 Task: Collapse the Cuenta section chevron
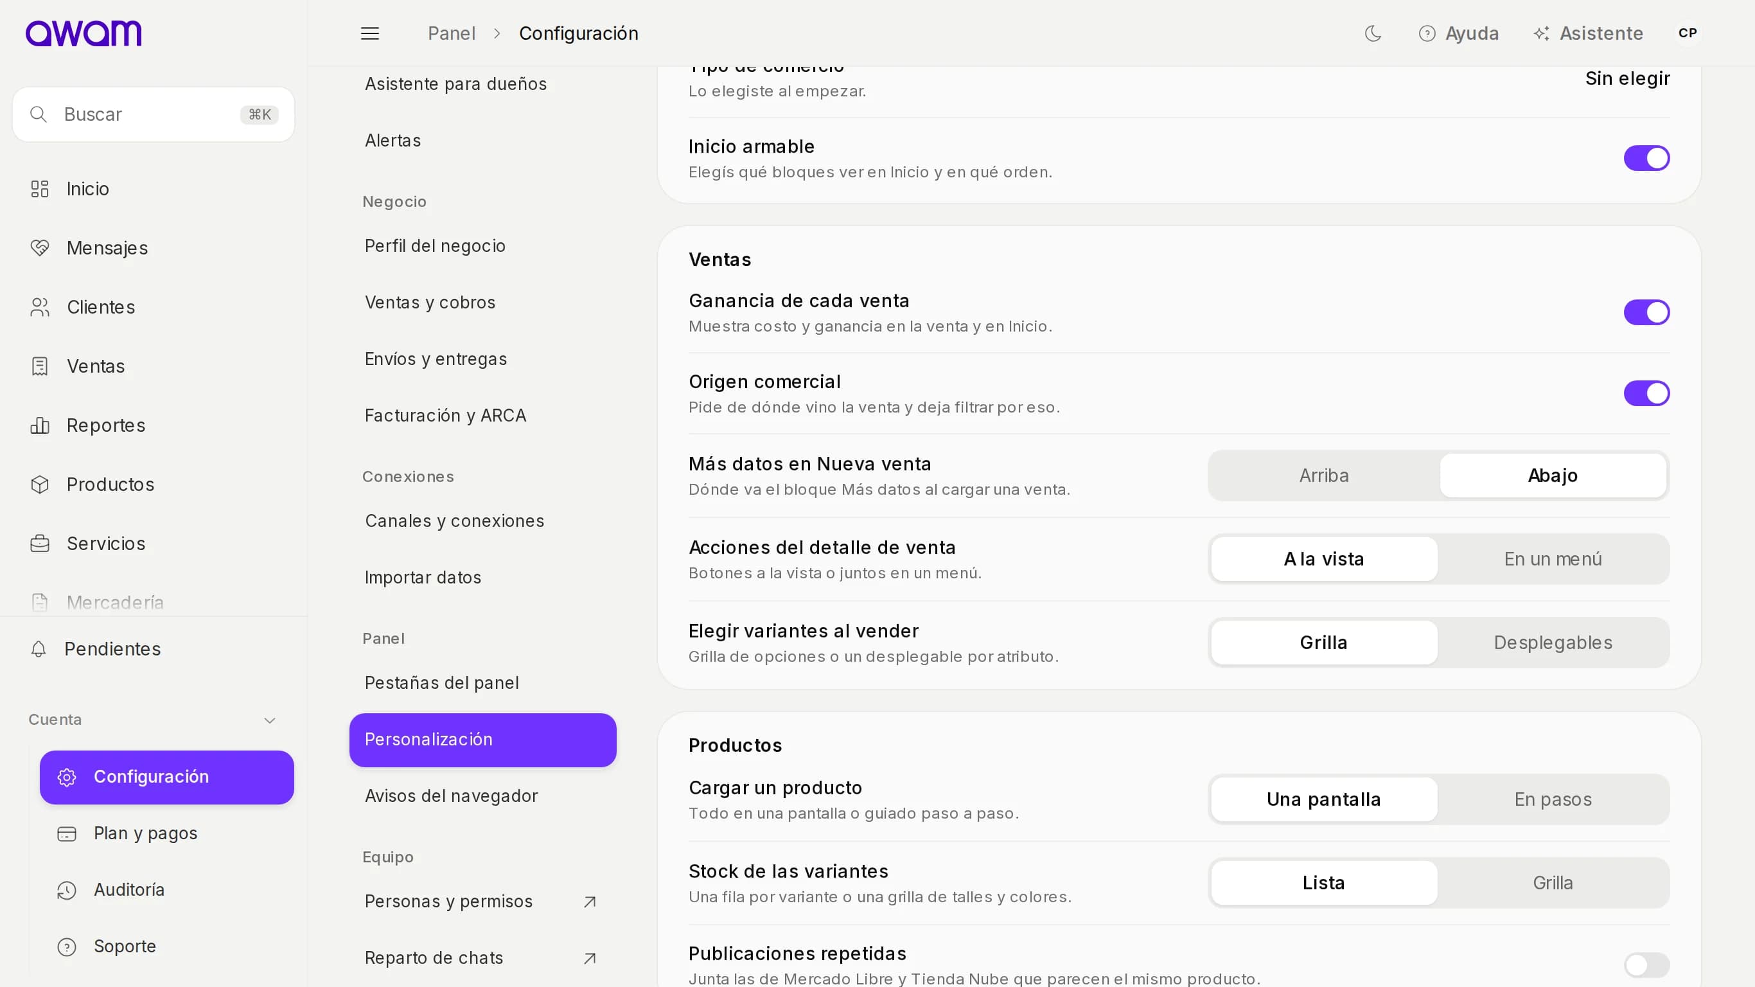click(x=270, y=720)
